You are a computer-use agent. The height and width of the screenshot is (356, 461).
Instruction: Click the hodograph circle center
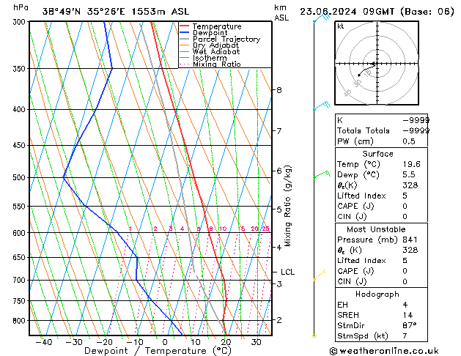[x=375, y=64]
